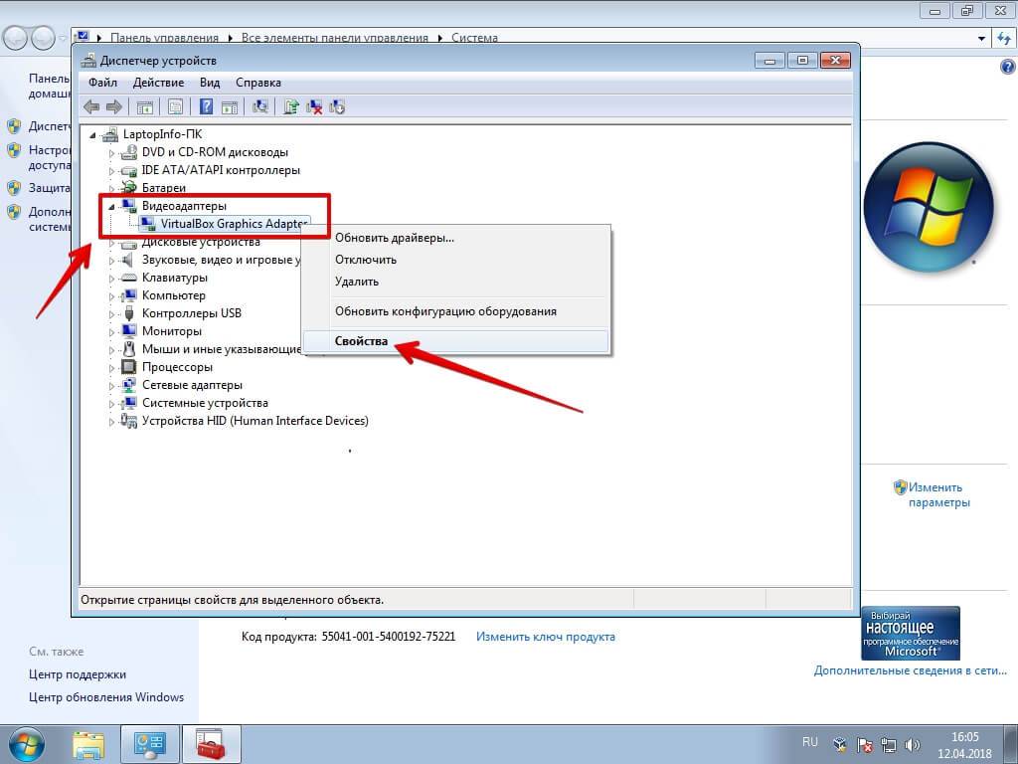This screenshot has height=764, width=1018.
Task: Click Изменить ключ продукта link
Action: (x=546, y=637)
